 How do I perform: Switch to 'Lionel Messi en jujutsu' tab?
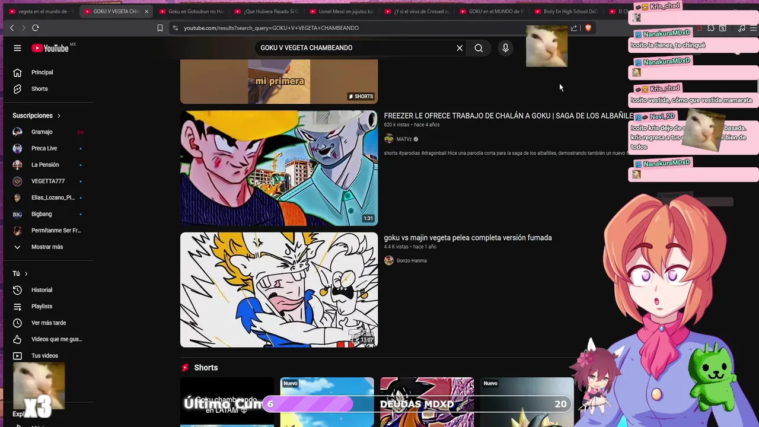(x=341, y=11)
